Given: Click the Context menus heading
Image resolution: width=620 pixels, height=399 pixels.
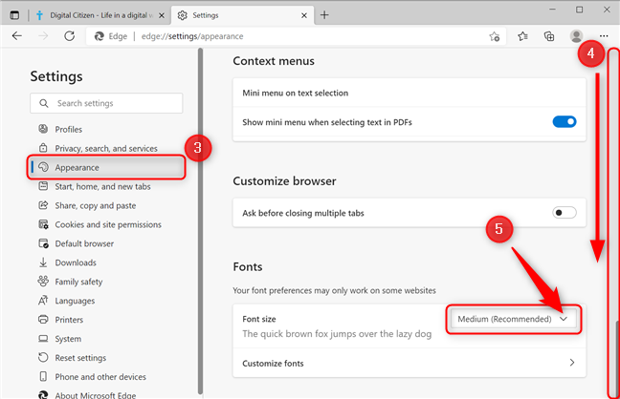Looking at the screenshot, I should [x=274, y=61].
